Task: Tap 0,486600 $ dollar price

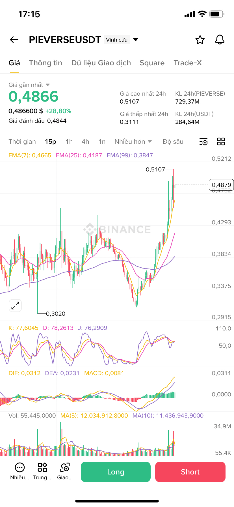Action: [x=26, y=111]
